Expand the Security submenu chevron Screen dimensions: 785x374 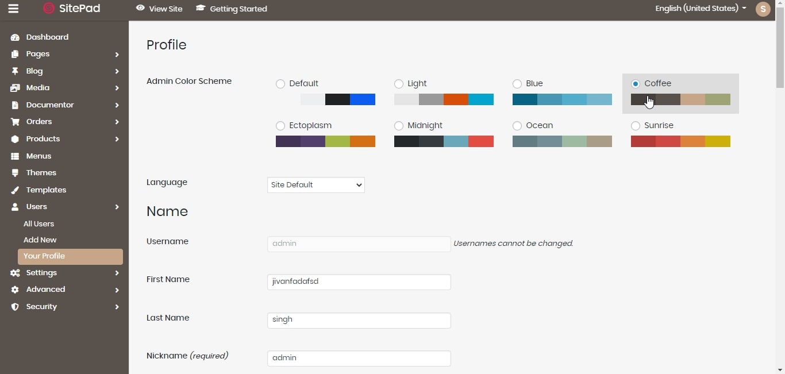[x=117, y=307]
